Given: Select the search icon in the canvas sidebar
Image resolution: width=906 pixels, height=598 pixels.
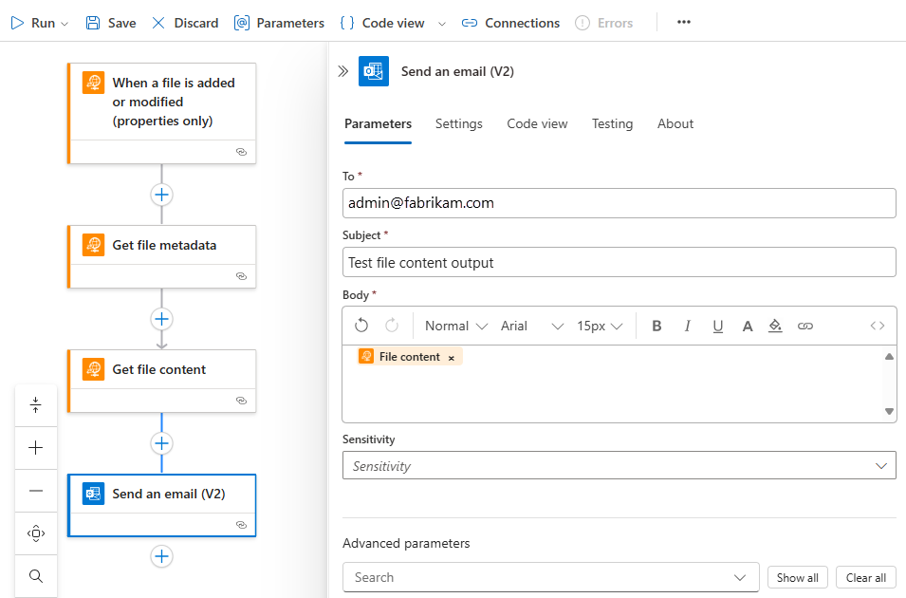Looking at the screenshot, I should pos(36,575).
